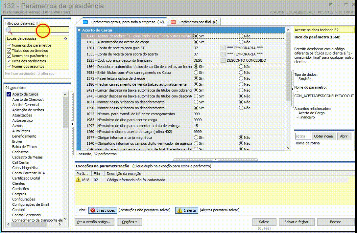Show the 1 alerta filter
The height and width of the screenshot is (233, 357).
click(187, 210)
